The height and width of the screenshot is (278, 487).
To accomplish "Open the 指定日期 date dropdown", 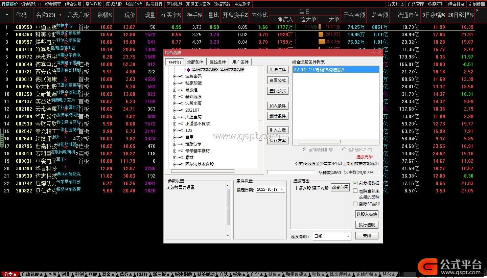I will 282,189.
